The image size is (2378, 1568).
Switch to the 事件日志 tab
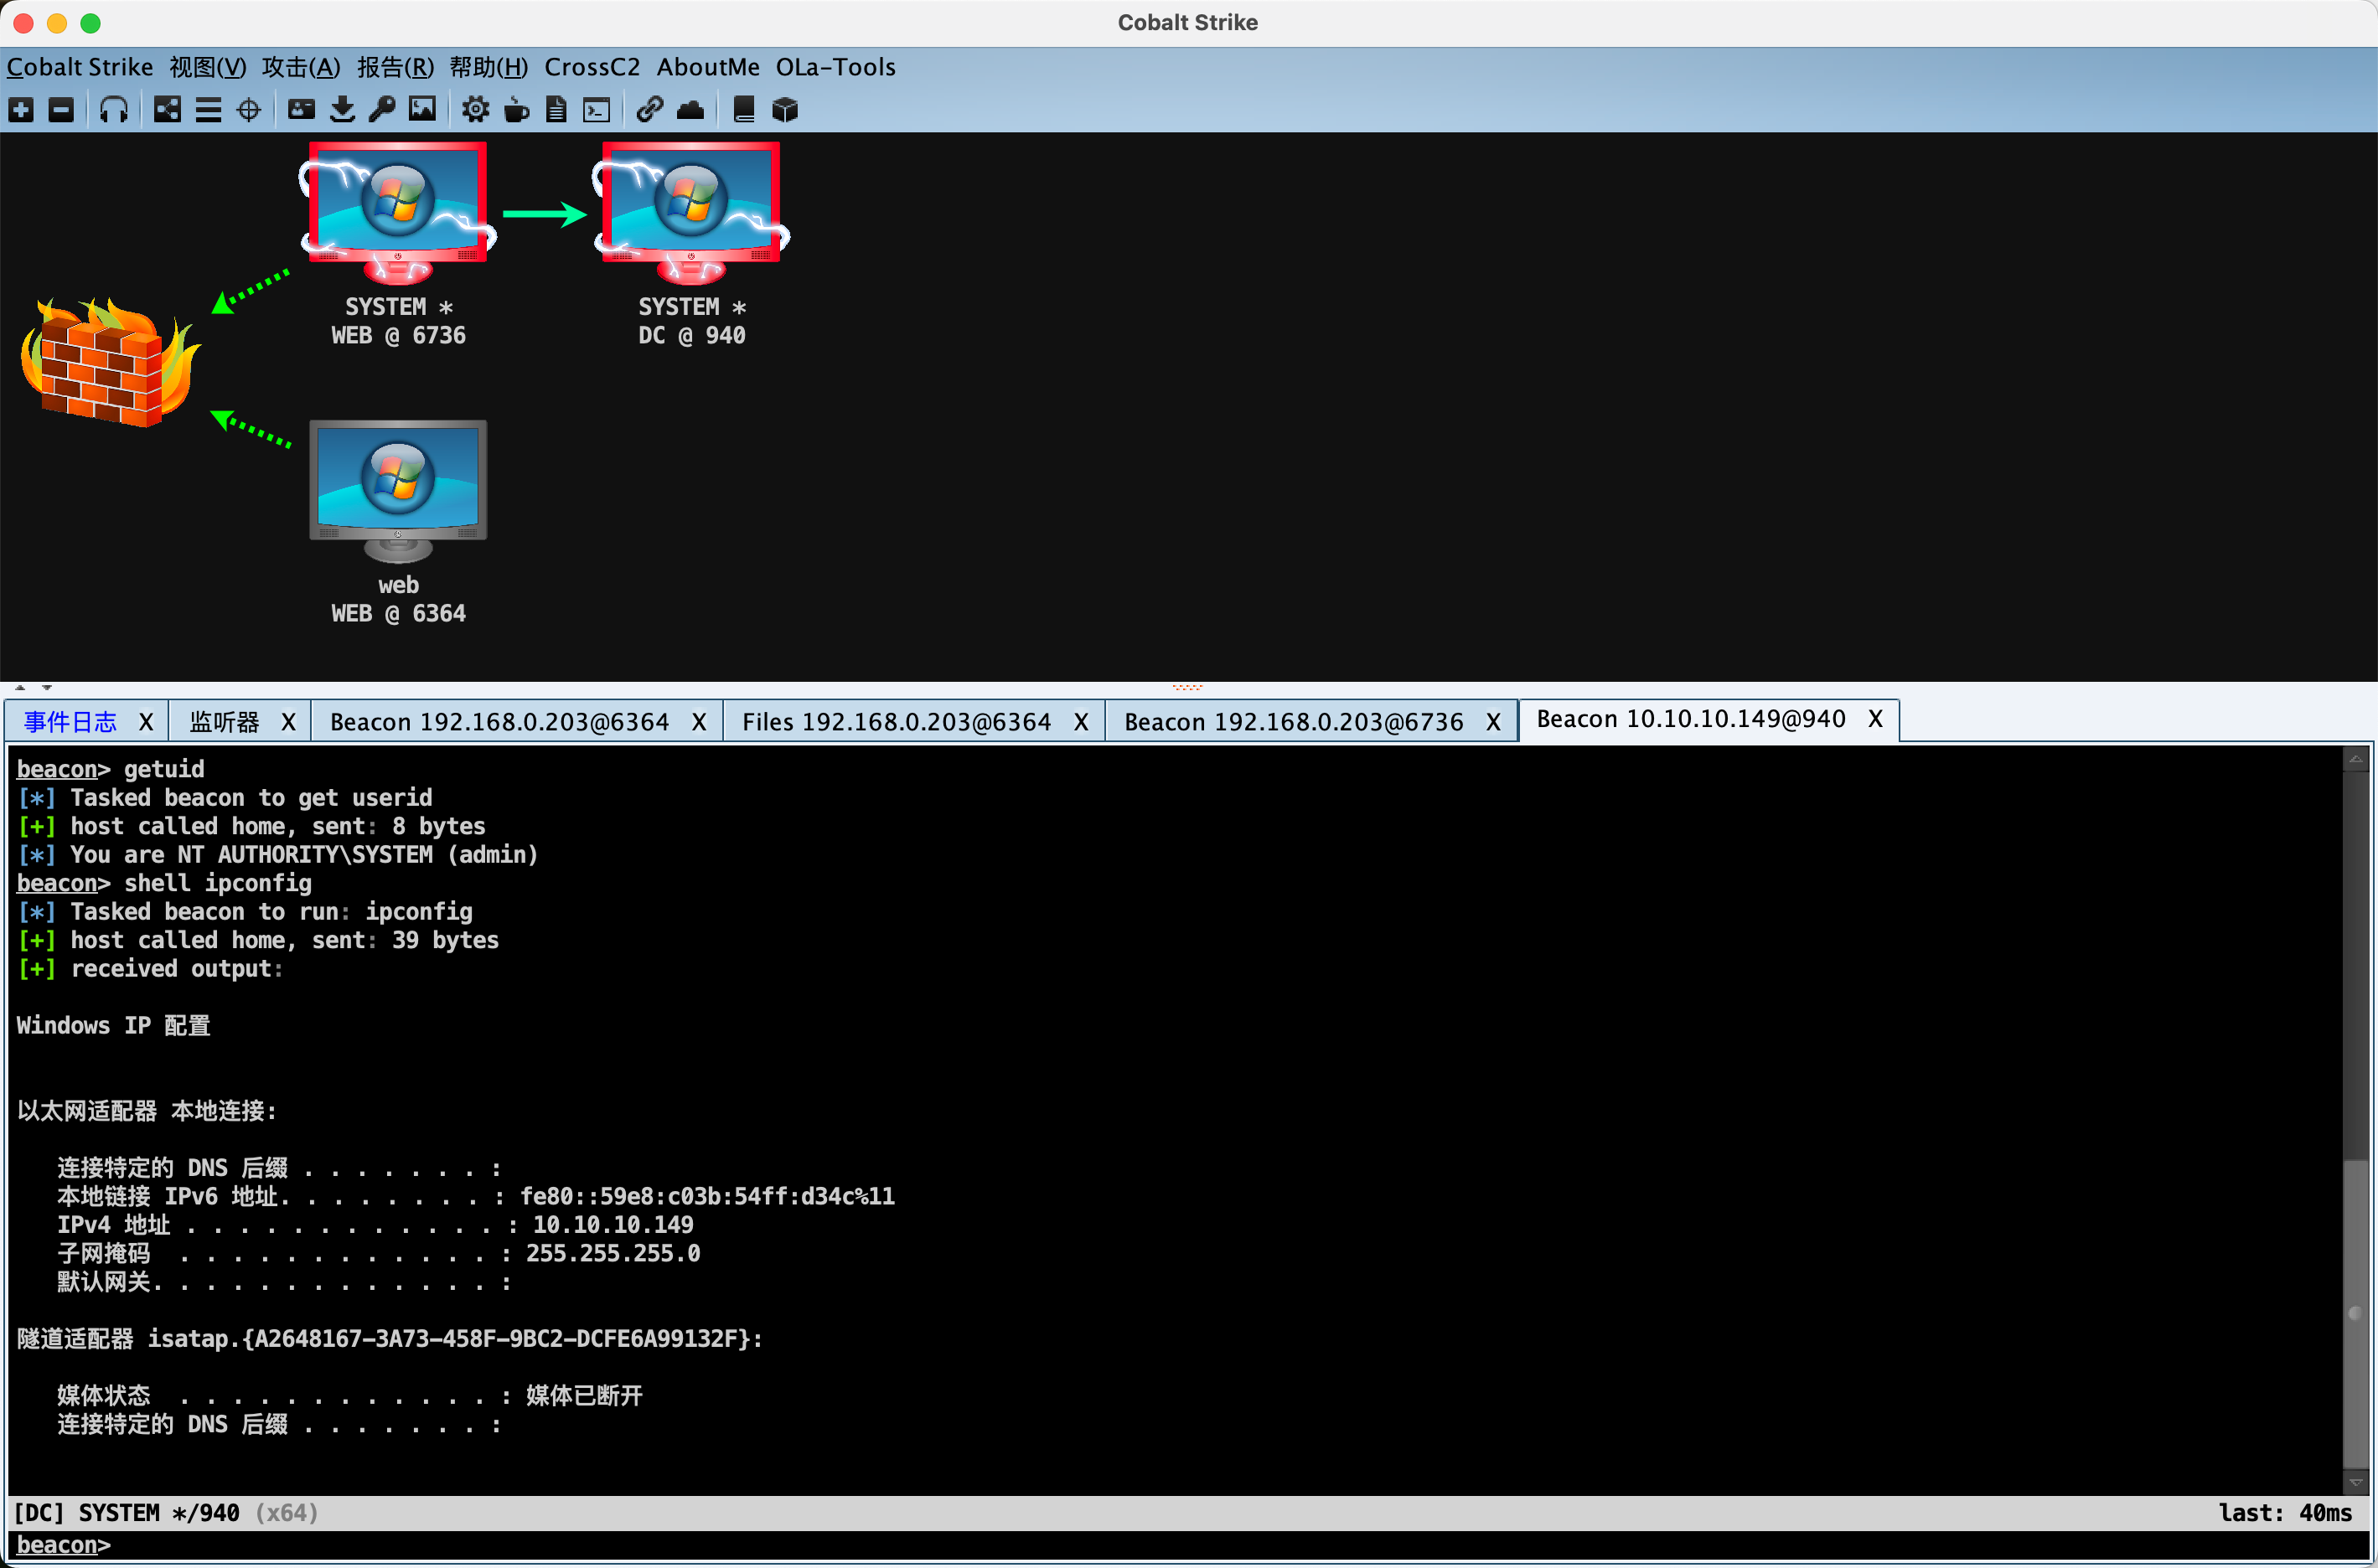coord(70,721)
